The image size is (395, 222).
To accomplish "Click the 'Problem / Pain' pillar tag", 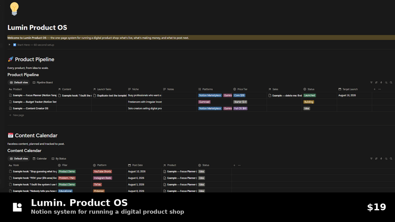I will coord(67,178).
